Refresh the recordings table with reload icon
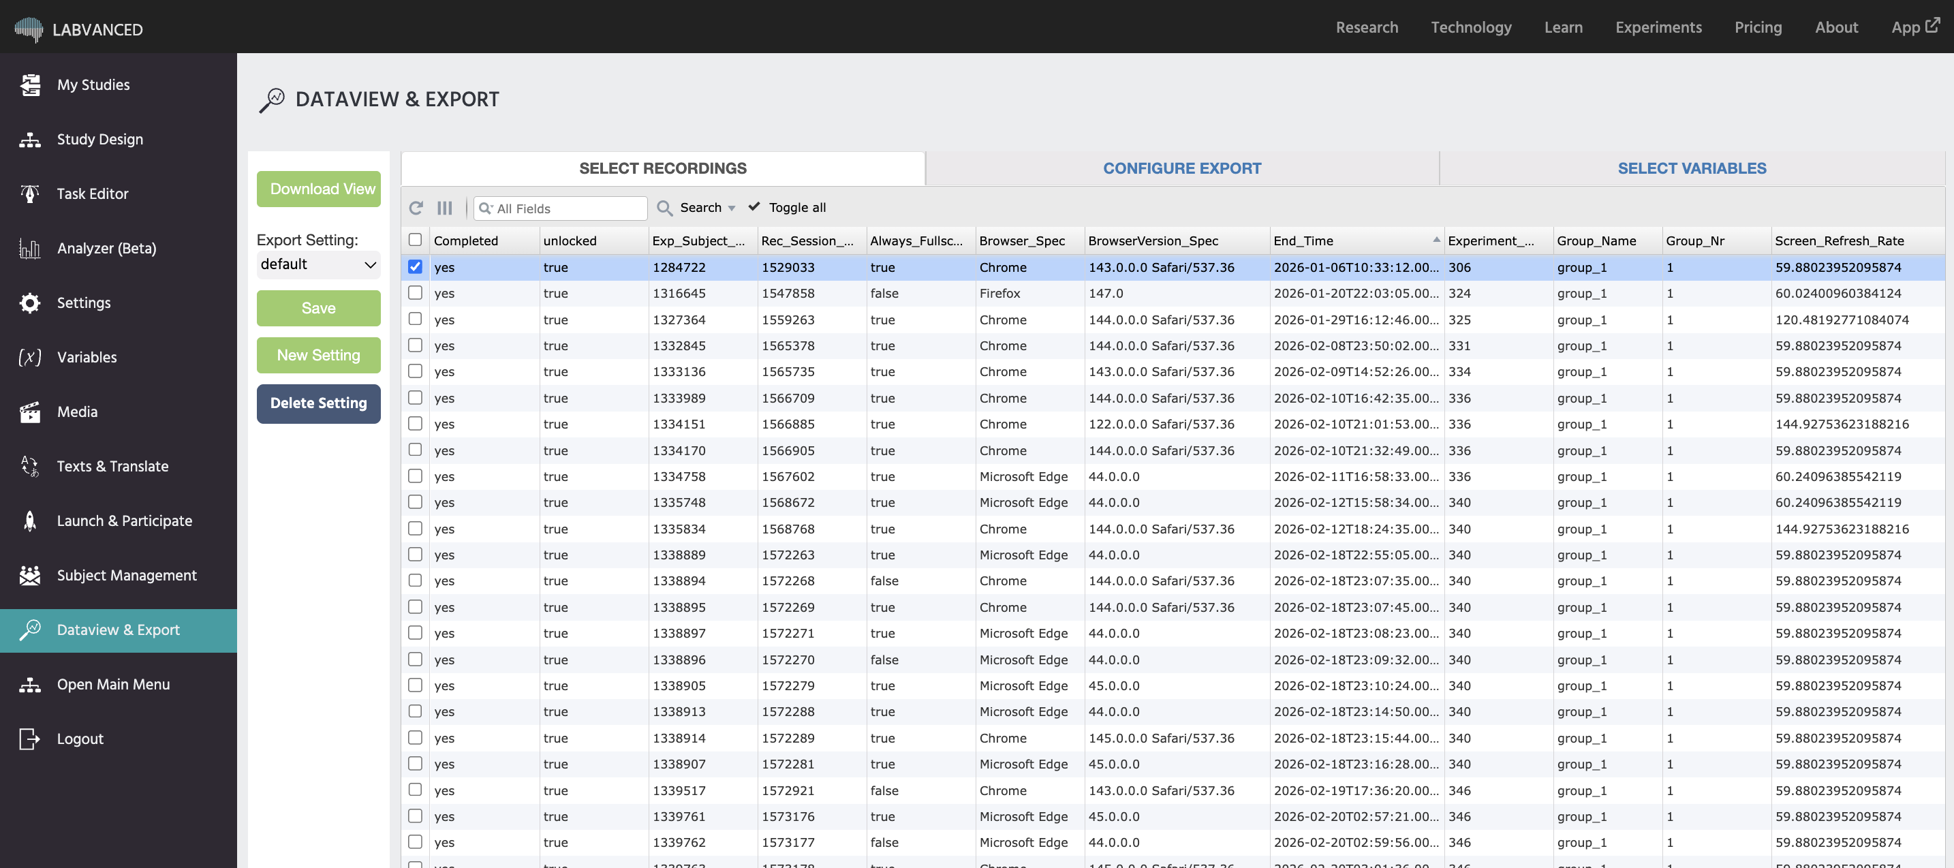 [x=416, y=208]
